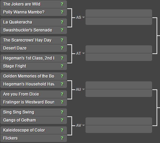The width and height of the screenshot is (160, 143).
Task: Click the question mark next to Stage Fright
Action: pyautogui.click(x=62, y=66)
